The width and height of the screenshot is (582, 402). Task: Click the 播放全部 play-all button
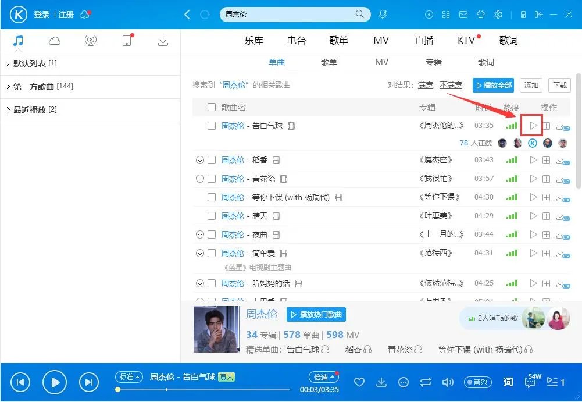(493, 85)
